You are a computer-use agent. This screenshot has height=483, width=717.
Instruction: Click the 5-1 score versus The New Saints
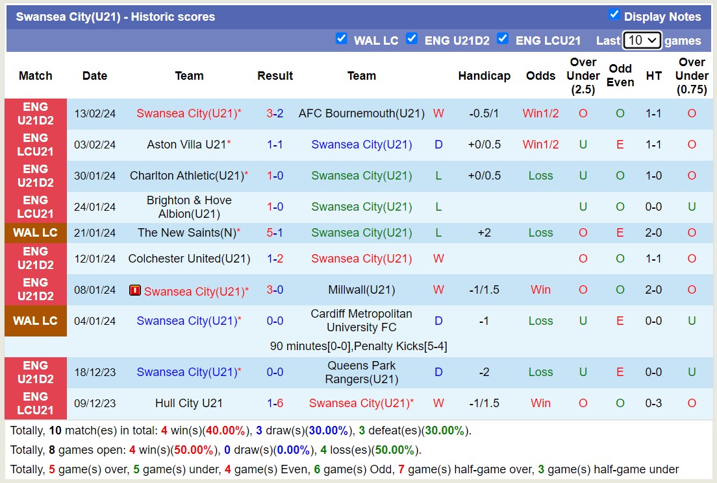pos(275,233)
